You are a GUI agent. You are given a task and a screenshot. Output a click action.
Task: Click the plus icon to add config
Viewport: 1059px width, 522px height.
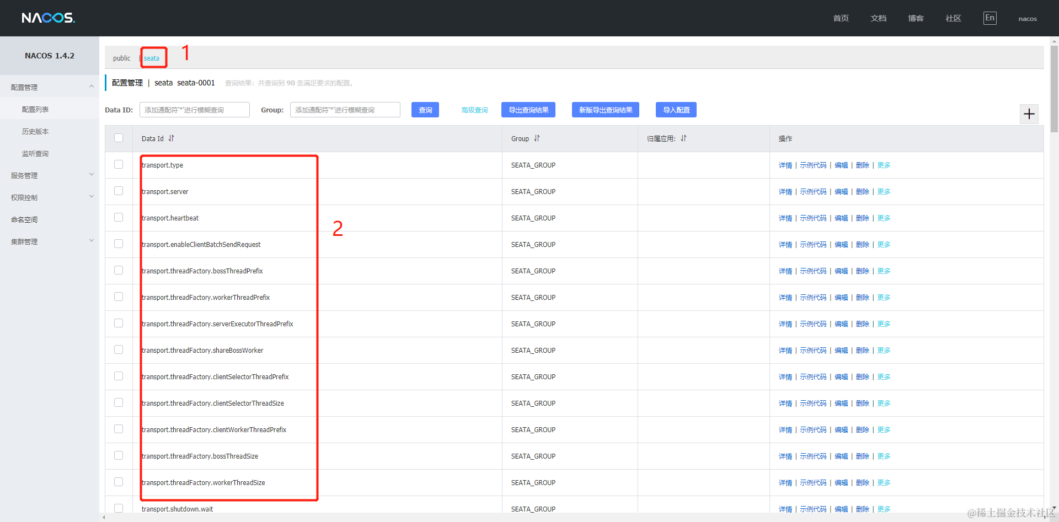pyautogui.click(x=1029, y=114)
